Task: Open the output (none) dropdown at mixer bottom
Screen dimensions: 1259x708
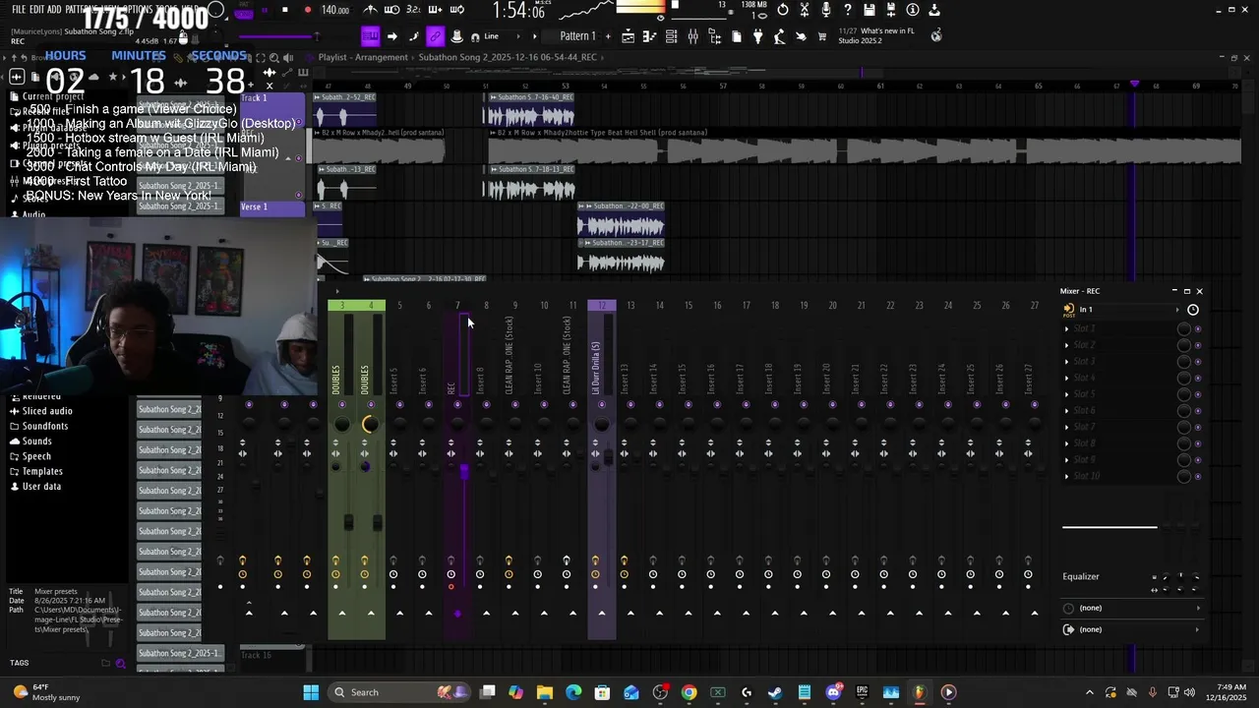Action: (x=1132, y=629)
